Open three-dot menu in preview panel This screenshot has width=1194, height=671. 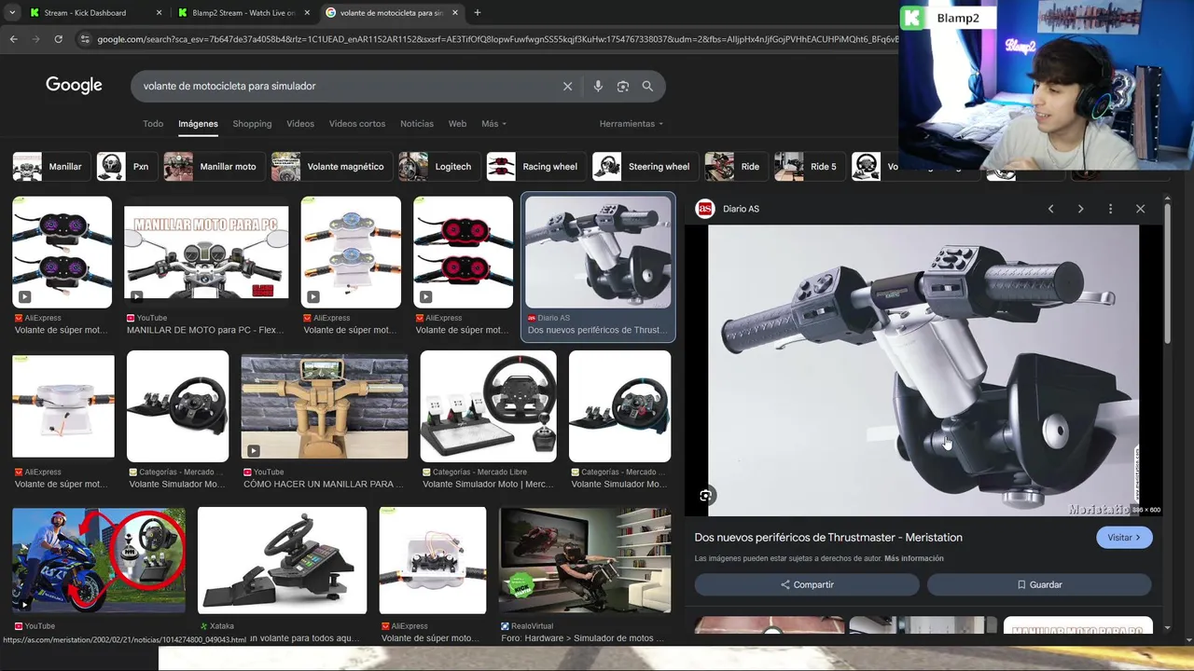pos(1110,209)
